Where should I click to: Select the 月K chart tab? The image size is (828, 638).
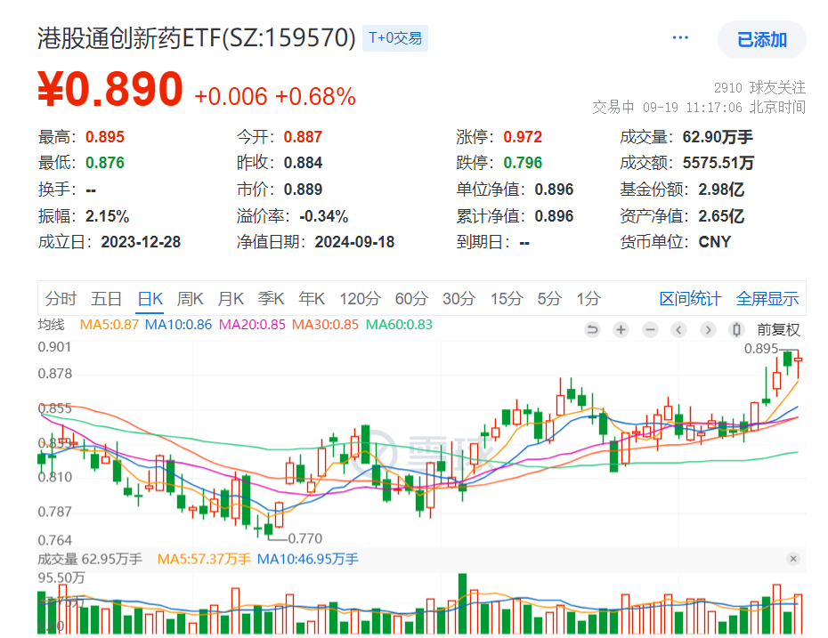pyautogui.click(x=231, y=299)
